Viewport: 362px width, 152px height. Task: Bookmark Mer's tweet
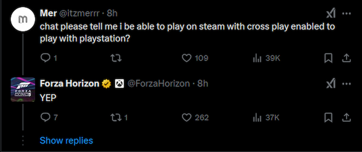(x=328, y=58)
